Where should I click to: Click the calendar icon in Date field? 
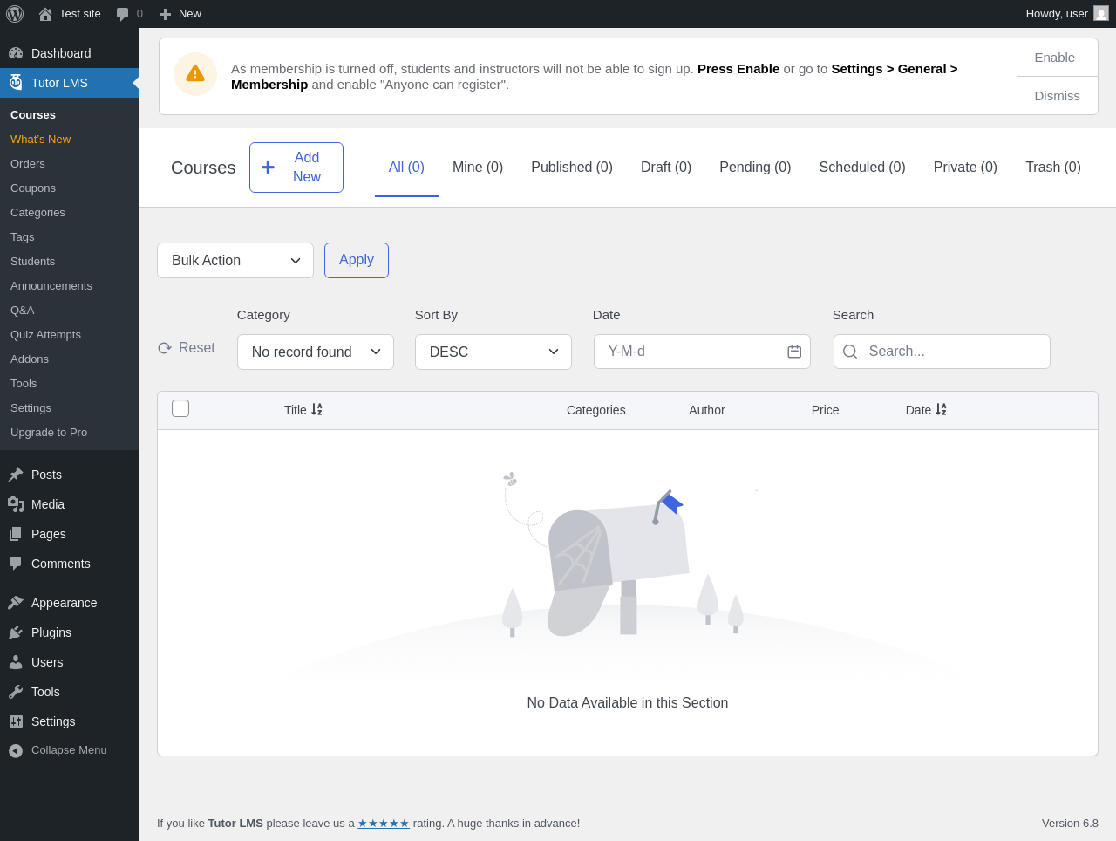(794, 352)
